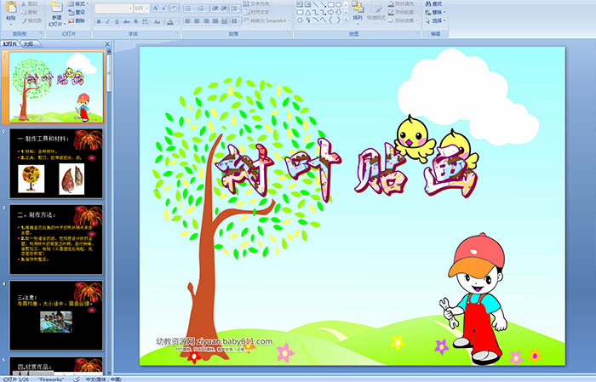Create a New Slide (新建幻灯片)

(57, 14)
